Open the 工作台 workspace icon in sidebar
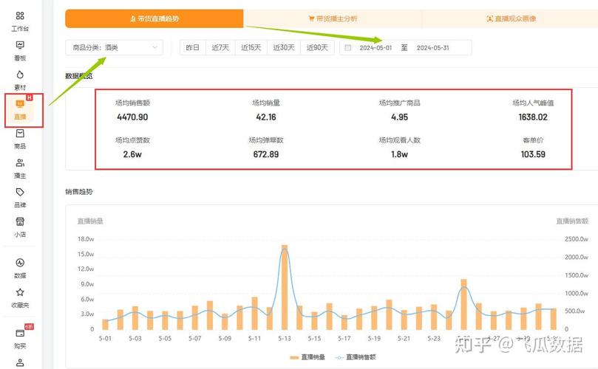The height and width of the screenshot is (369, 598). 20,16
